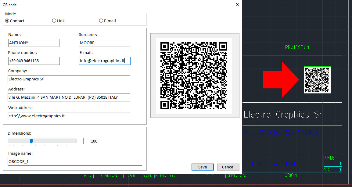This screenshot has width=352, height=187.
Task: Click the Address input field
Action: click(69, 97)
